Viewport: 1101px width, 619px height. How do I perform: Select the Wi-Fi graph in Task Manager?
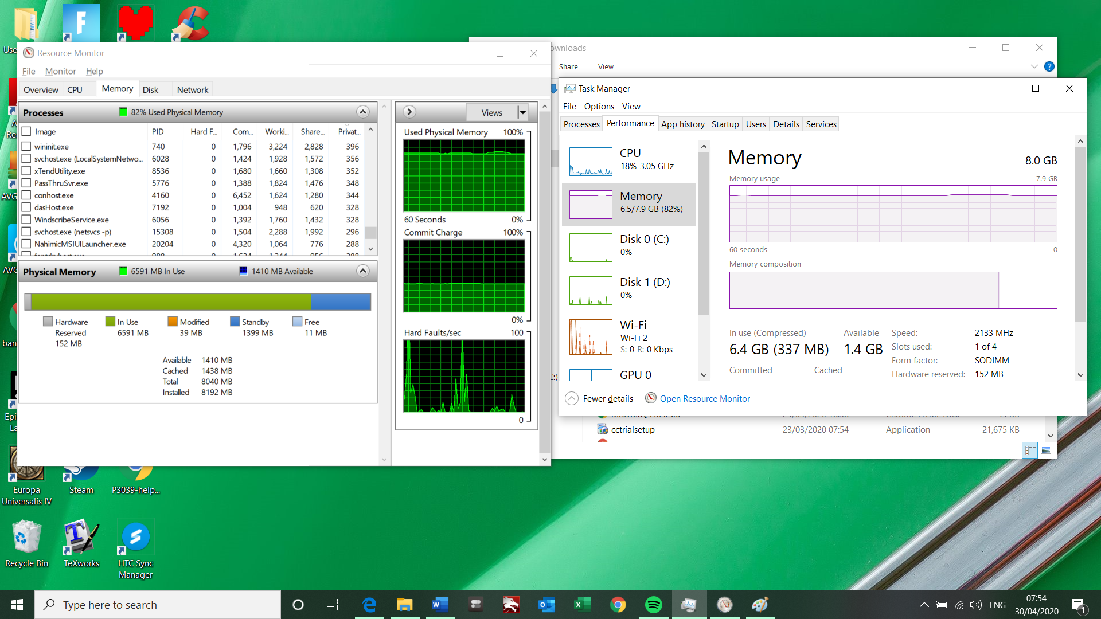[x=591, y=337]
